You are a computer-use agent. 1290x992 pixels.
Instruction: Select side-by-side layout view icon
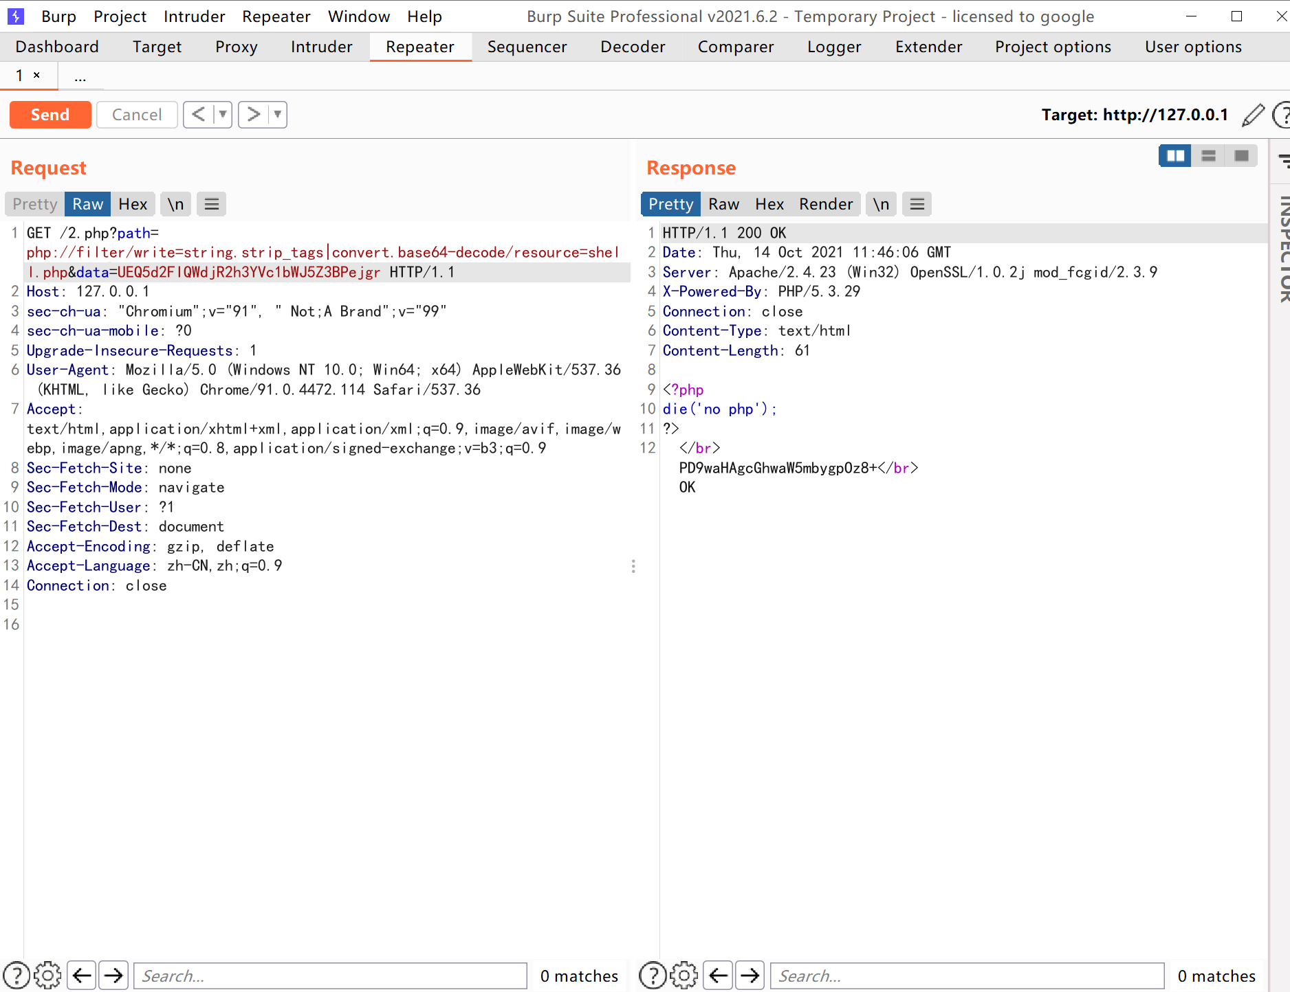point(1175,156)
